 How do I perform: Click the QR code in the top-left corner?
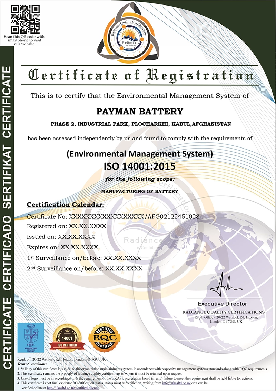tap(23, 19)
